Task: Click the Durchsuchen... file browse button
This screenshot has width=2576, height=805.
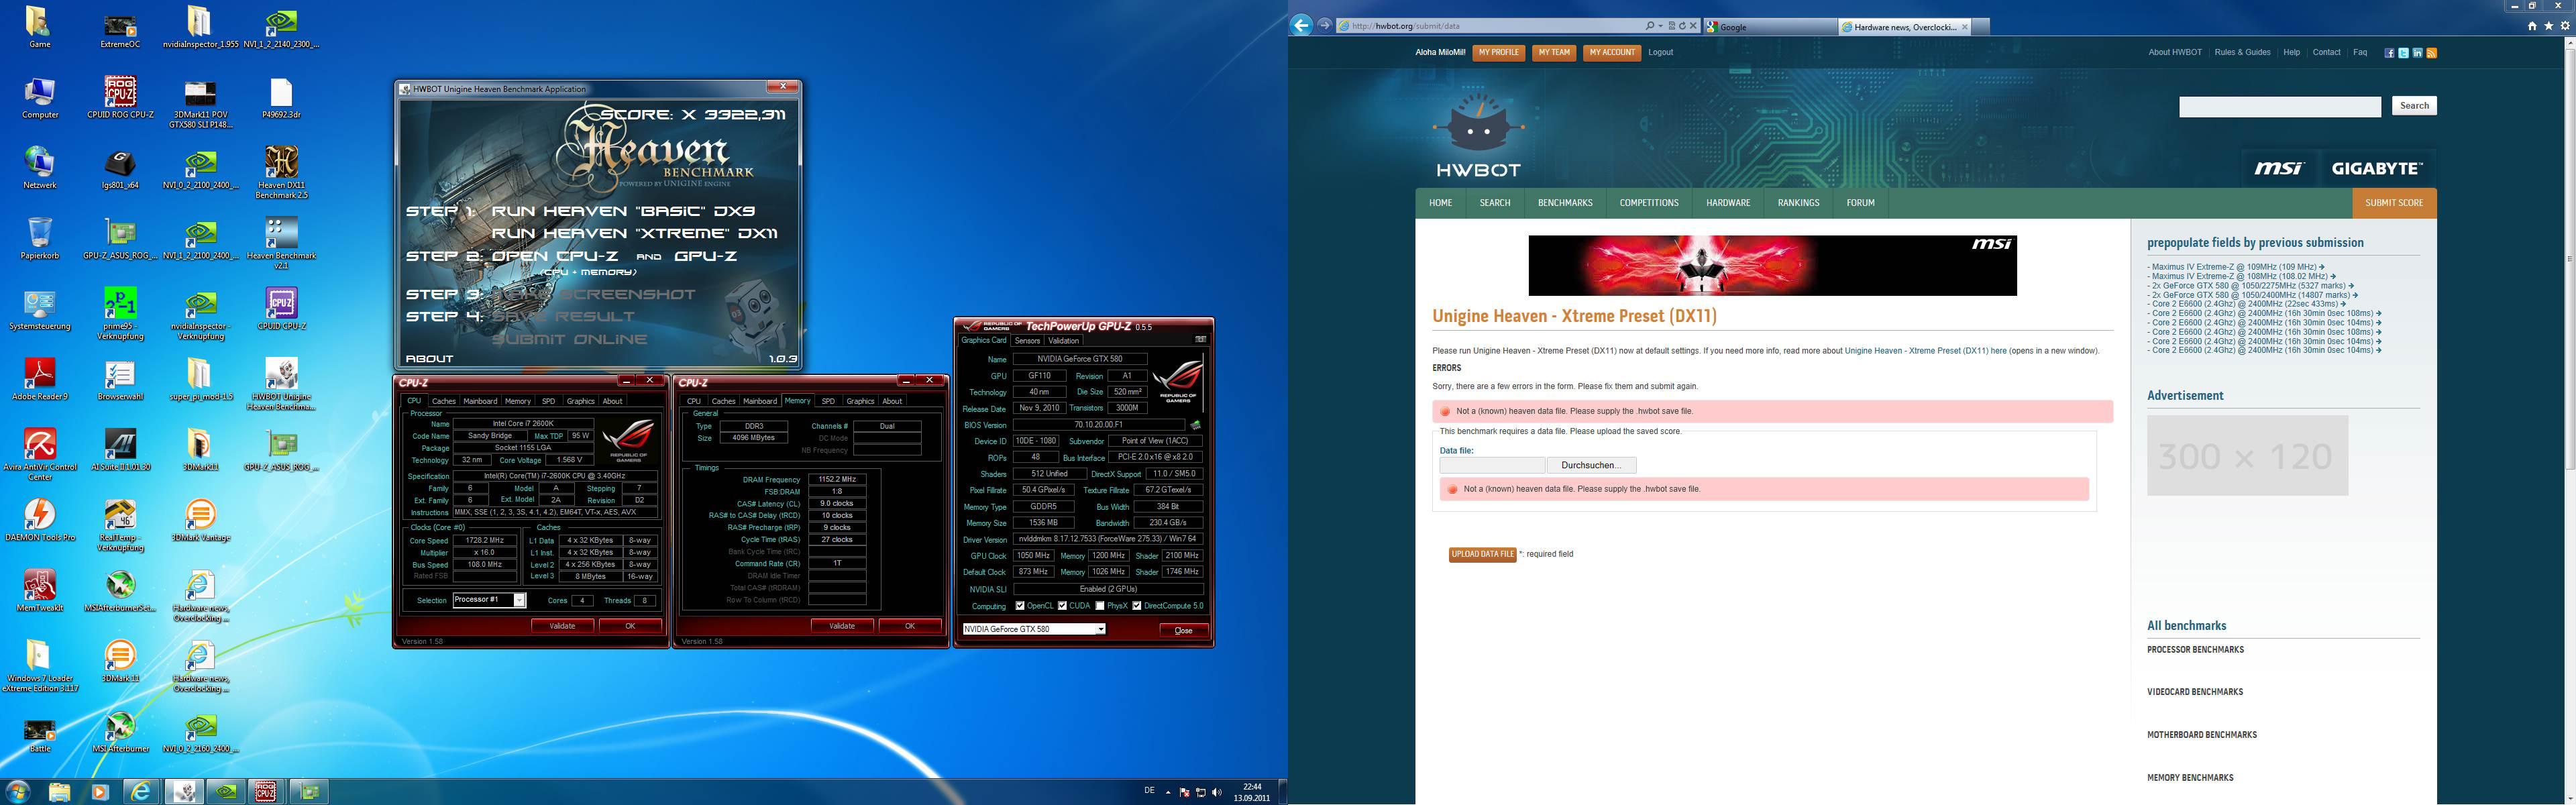Action: click(1591, 465)
